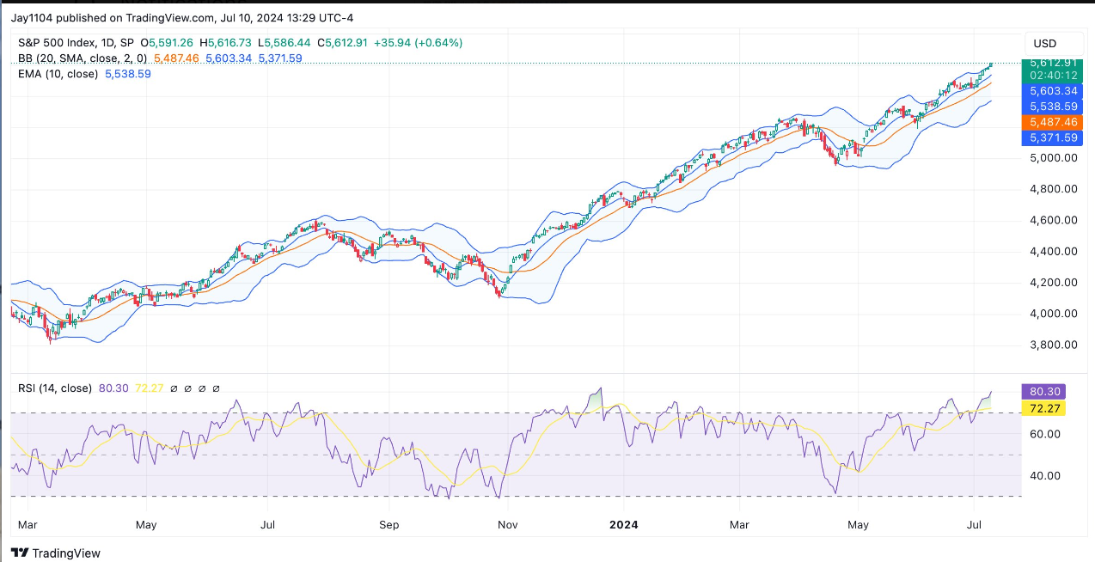Click the 4,800.00 price axis tick
Viewport: 1095px width, 562px height.
point(1052,189)
